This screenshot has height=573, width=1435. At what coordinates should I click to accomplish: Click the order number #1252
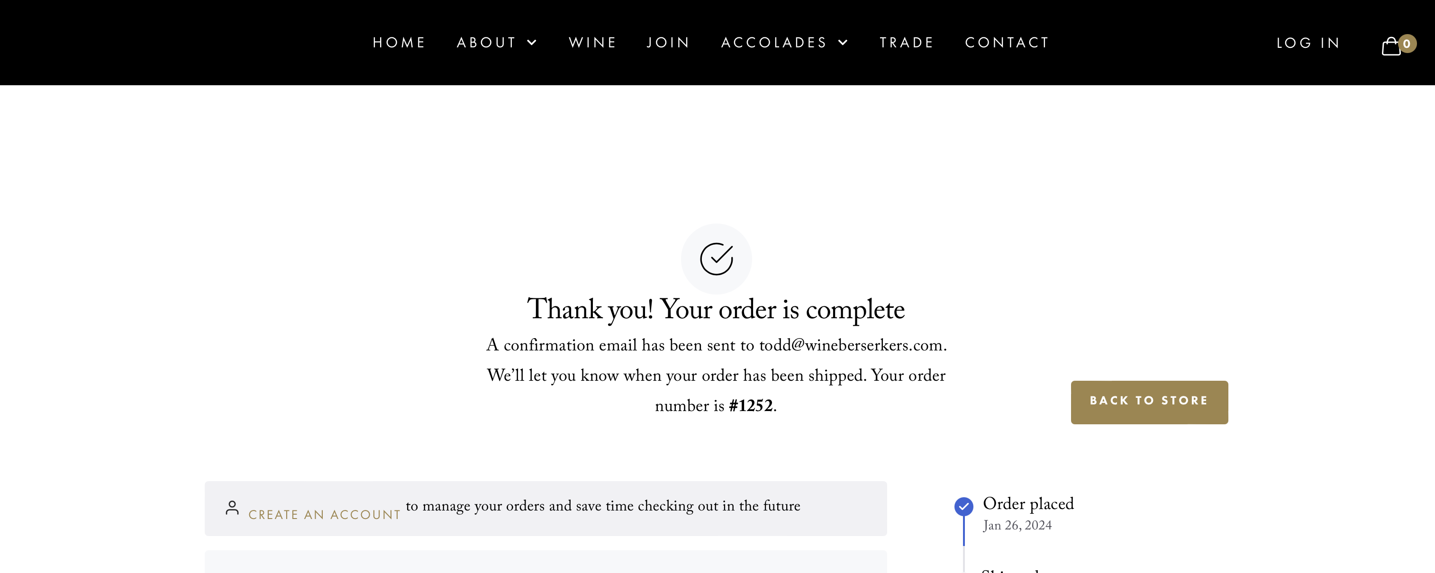pyautogui.click(x=751, y=405)
